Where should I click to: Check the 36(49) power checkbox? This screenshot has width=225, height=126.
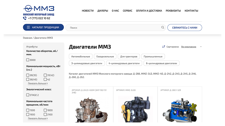[28, 79]
